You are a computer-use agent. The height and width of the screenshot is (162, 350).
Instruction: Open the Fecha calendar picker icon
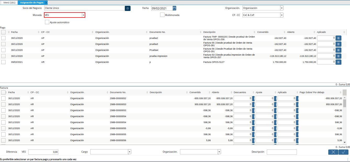pyautogui.click(x=174, y=8)
